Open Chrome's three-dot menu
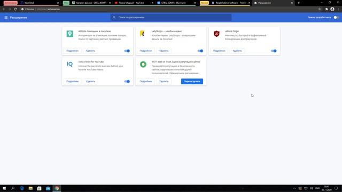The height and width of the screenshot is (192, 342). 338,9
